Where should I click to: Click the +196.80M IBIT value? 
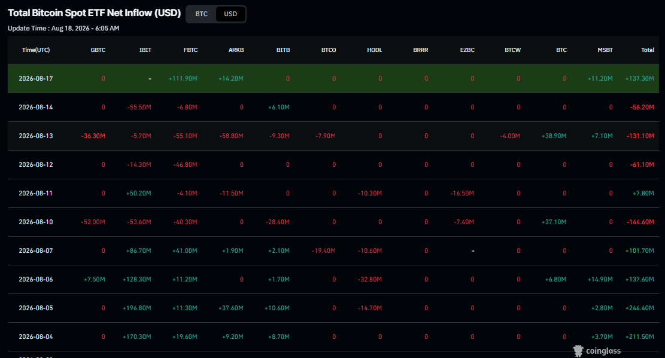coord(137,308)
